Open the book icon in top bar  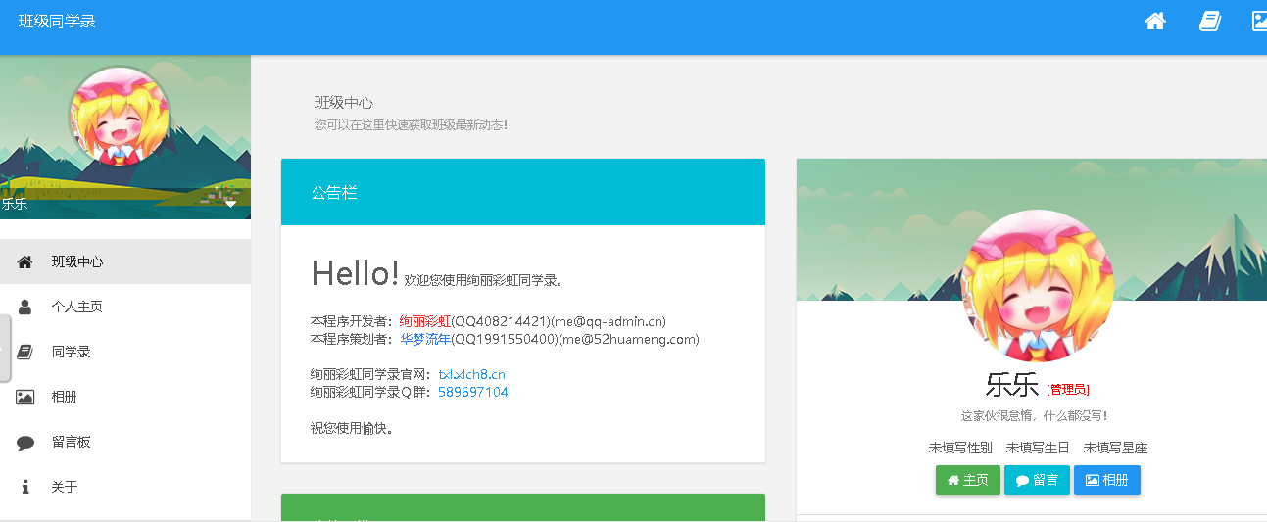1210,22
